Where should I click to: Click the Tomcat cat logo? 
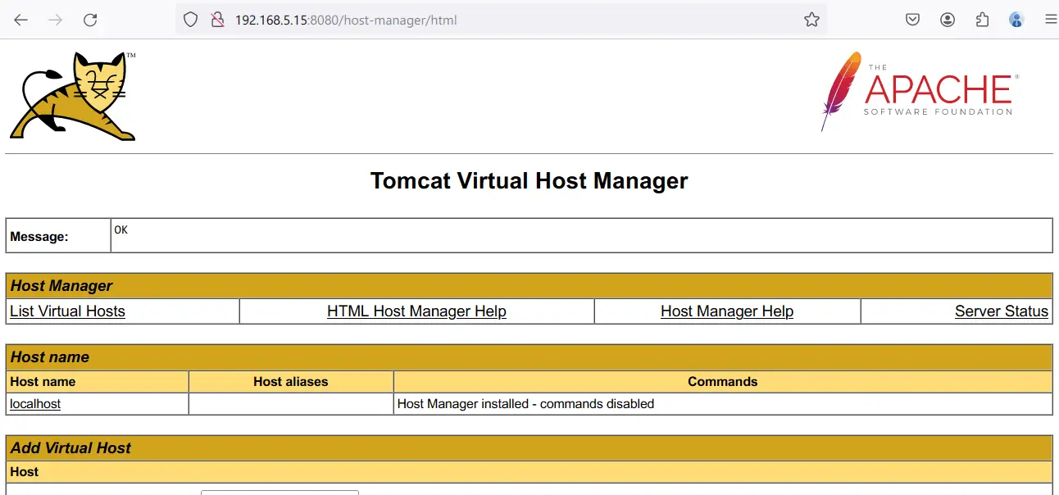[73, 96]
